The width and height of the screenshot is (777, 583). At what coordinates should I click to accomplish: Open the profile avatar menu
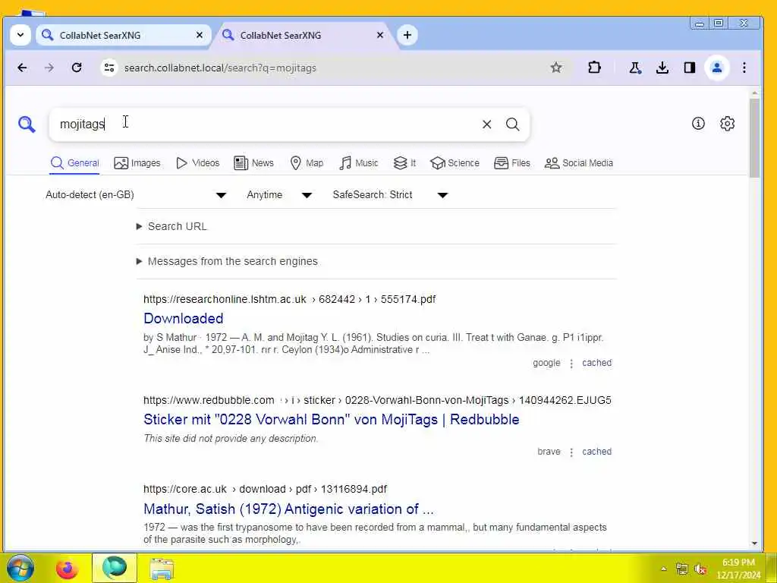point(716,68)
